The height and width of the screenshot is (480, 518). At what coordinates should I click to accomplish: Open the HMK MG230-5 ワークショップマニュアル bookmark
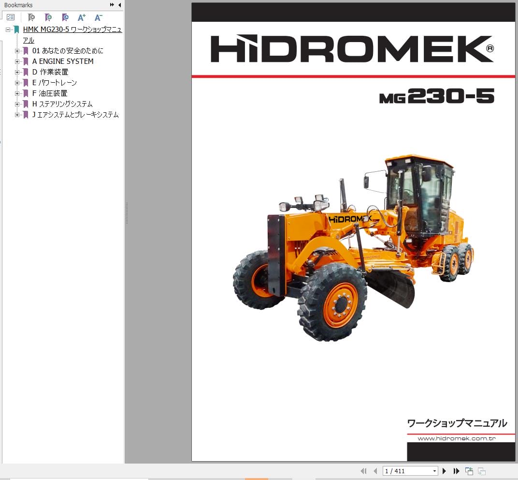click(72, 34)
